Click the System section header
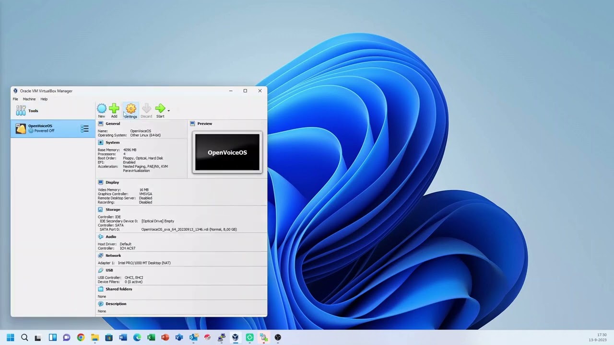Viewport: 614px width, 345px height. click(113, 142)
